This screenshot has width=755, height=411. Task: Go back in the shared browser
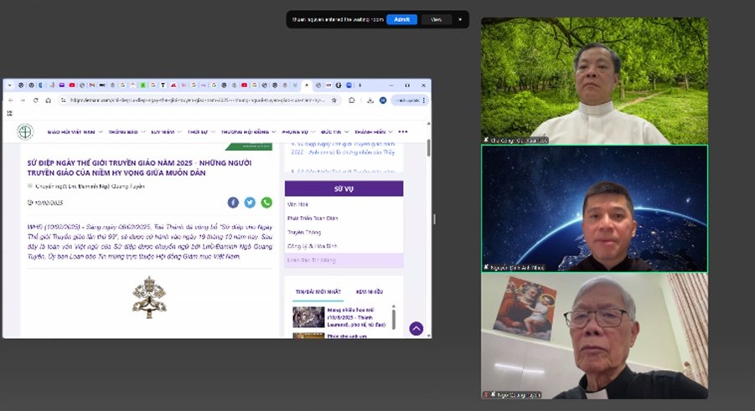11,100
